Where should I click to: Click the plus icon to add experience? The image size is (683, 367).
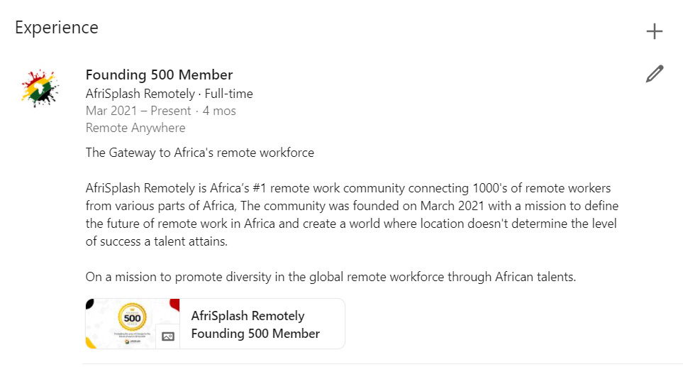point(654,31)
